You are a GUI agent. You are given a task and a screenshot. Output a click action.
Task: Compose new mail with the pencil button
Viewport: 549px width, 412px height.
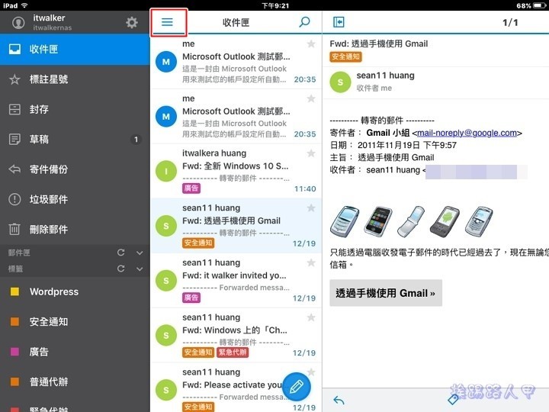(x=296, y=387)
